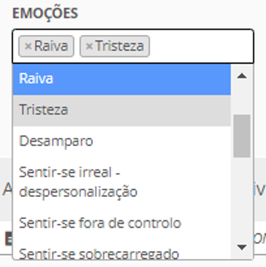Click the scrollbar up arrow in the list
Image resolution: width=266 pixels, height=267 pixels.
coord(242,76)
